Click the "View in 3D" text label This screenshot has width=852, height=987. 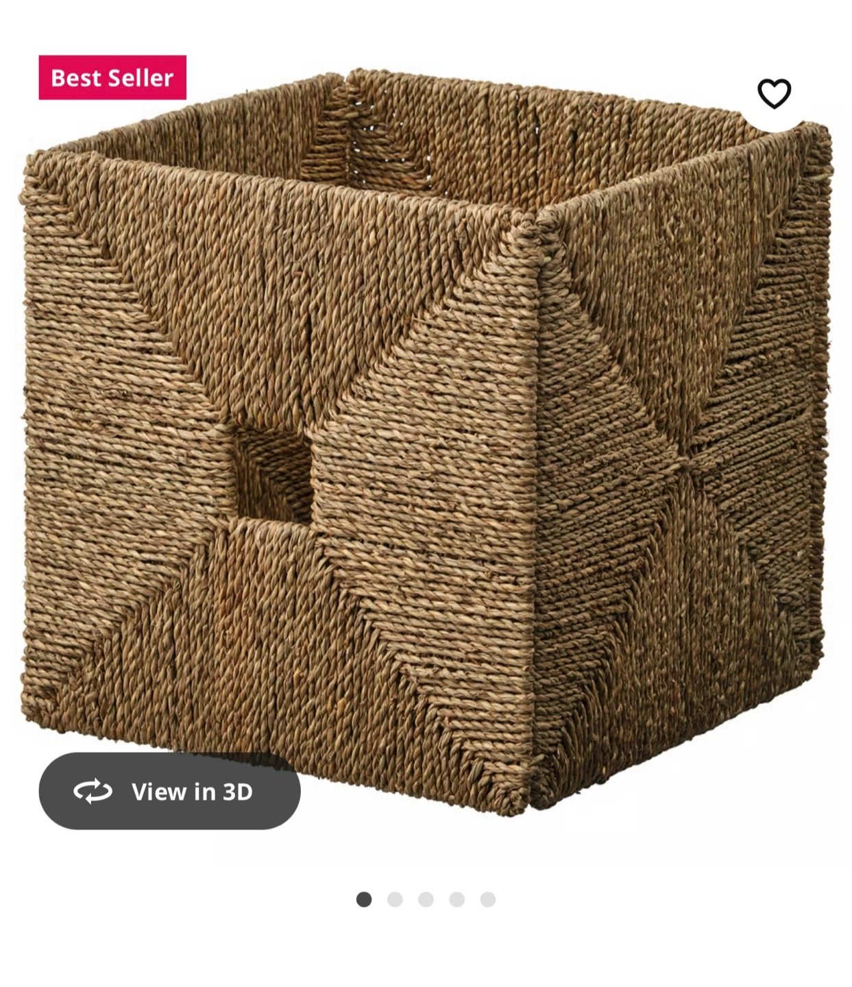192,792
